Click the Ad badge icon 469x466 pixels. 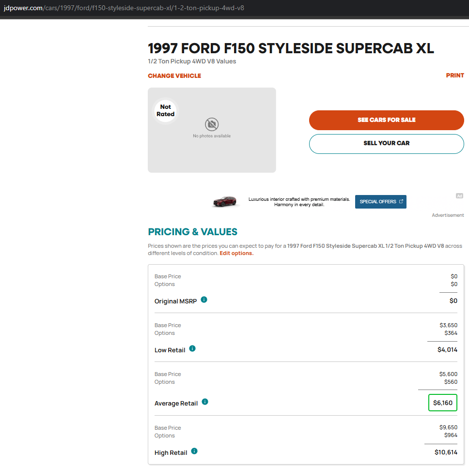click(459, 196)
